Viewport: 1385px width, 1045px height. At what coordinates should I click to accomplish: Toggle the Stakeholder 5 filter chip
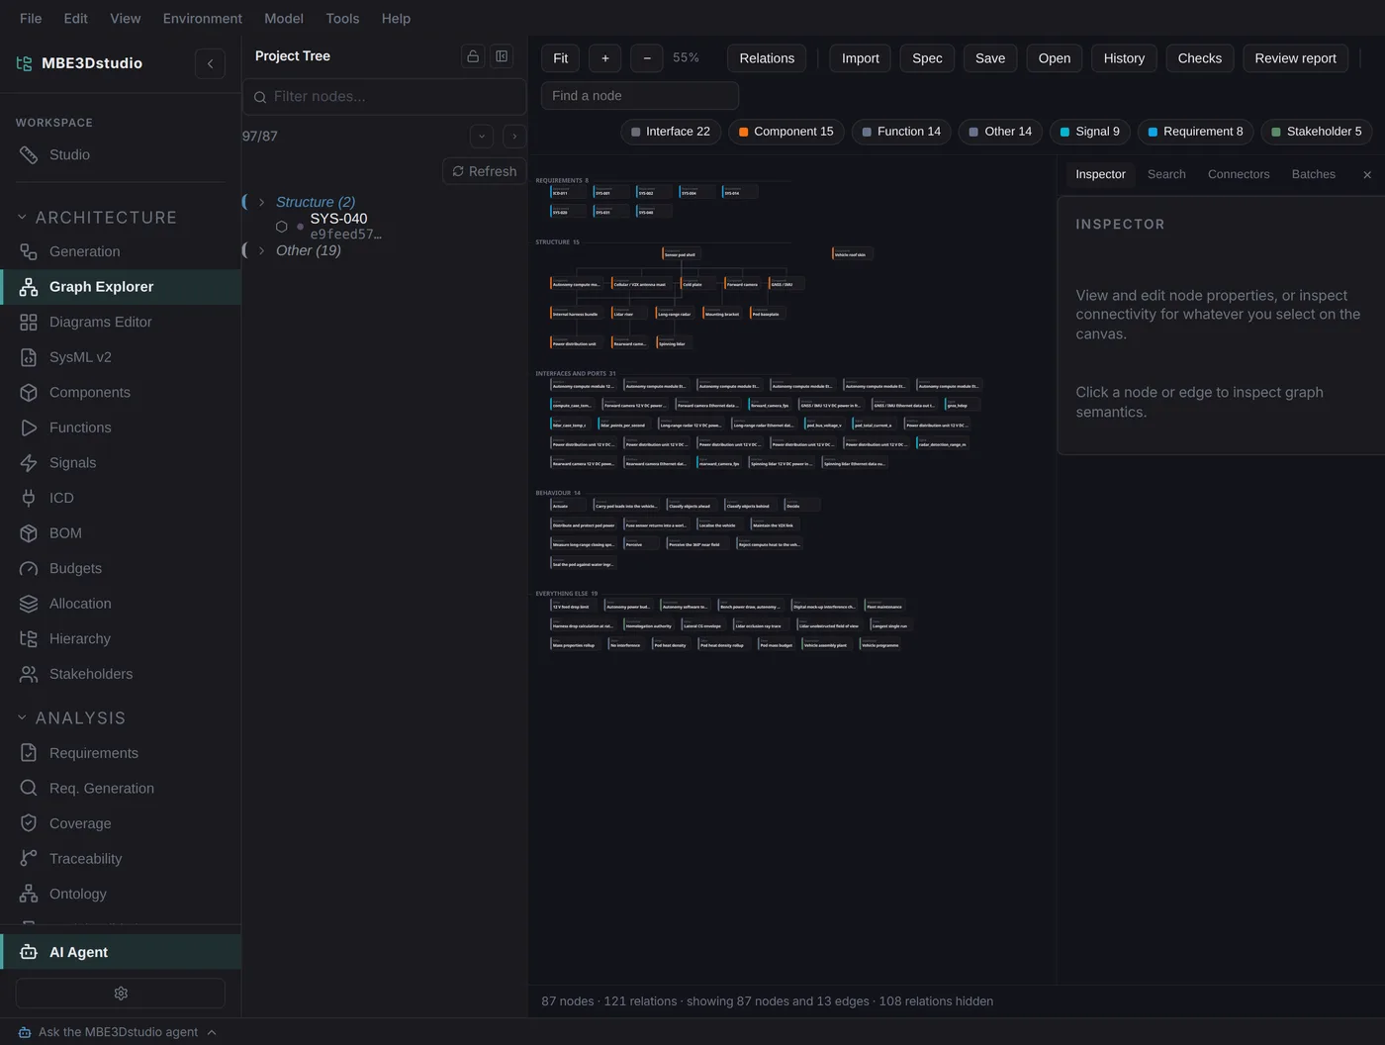[x=1317, y=132]
